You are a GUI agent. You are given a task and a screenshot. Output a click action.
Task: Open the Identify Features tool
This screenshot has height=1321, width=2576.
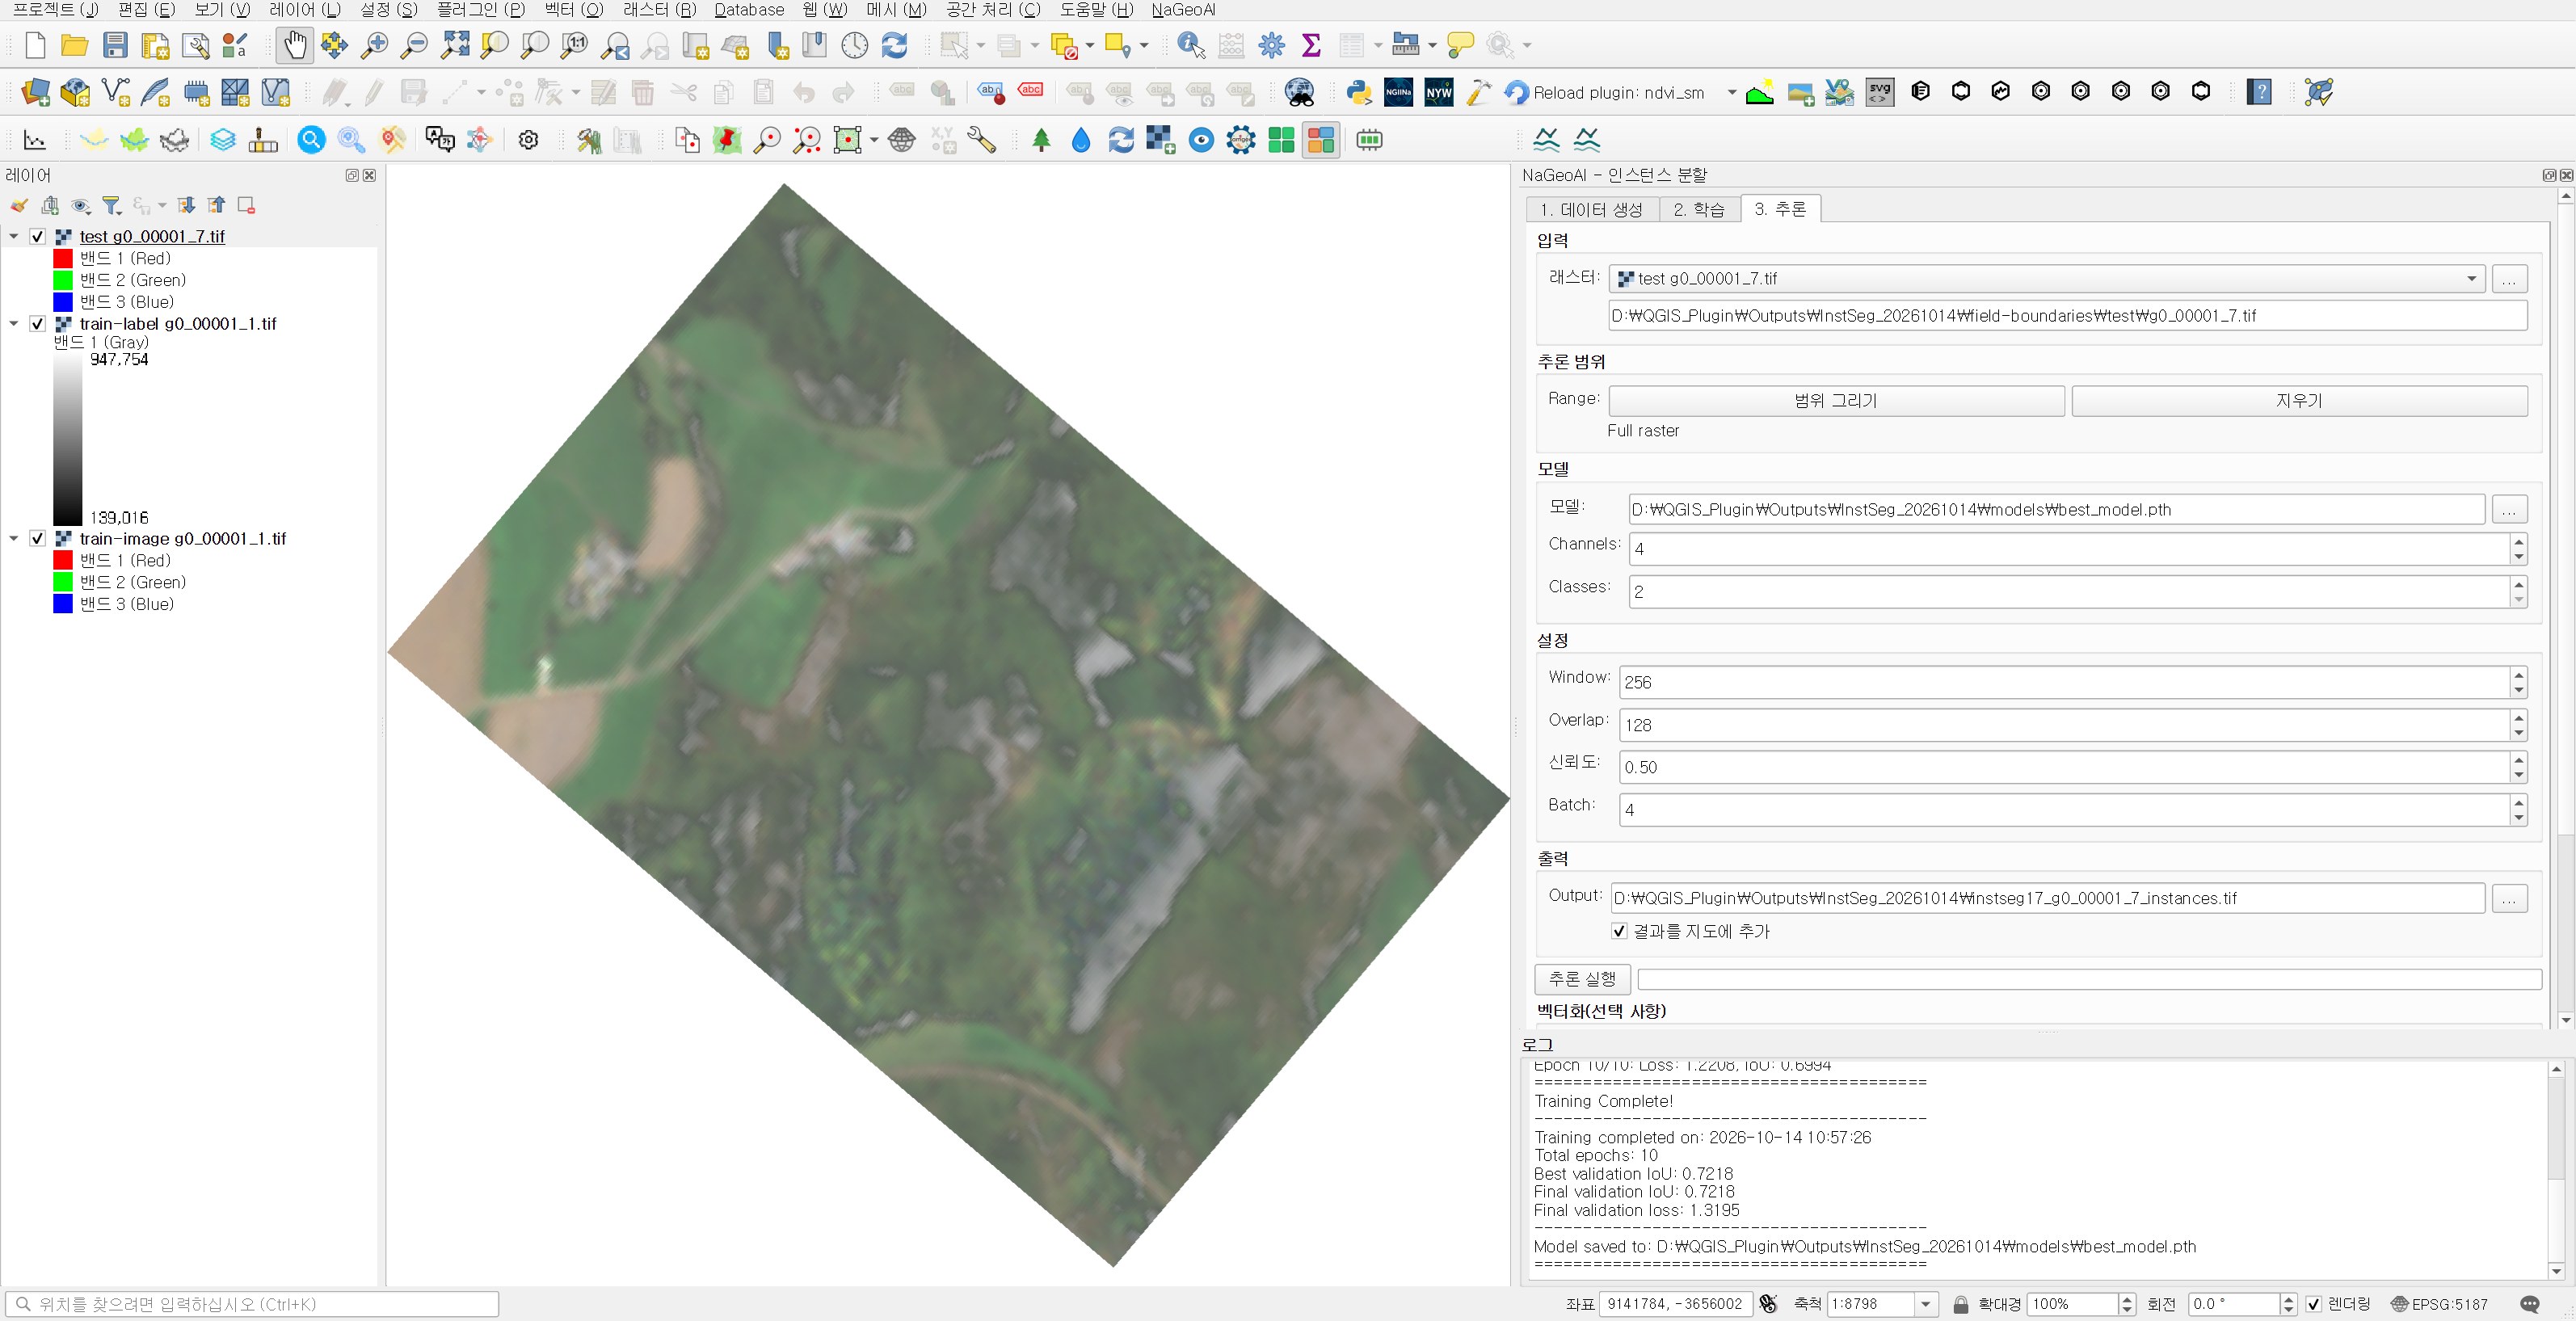pyautogui.click(x=1191, y=45)
